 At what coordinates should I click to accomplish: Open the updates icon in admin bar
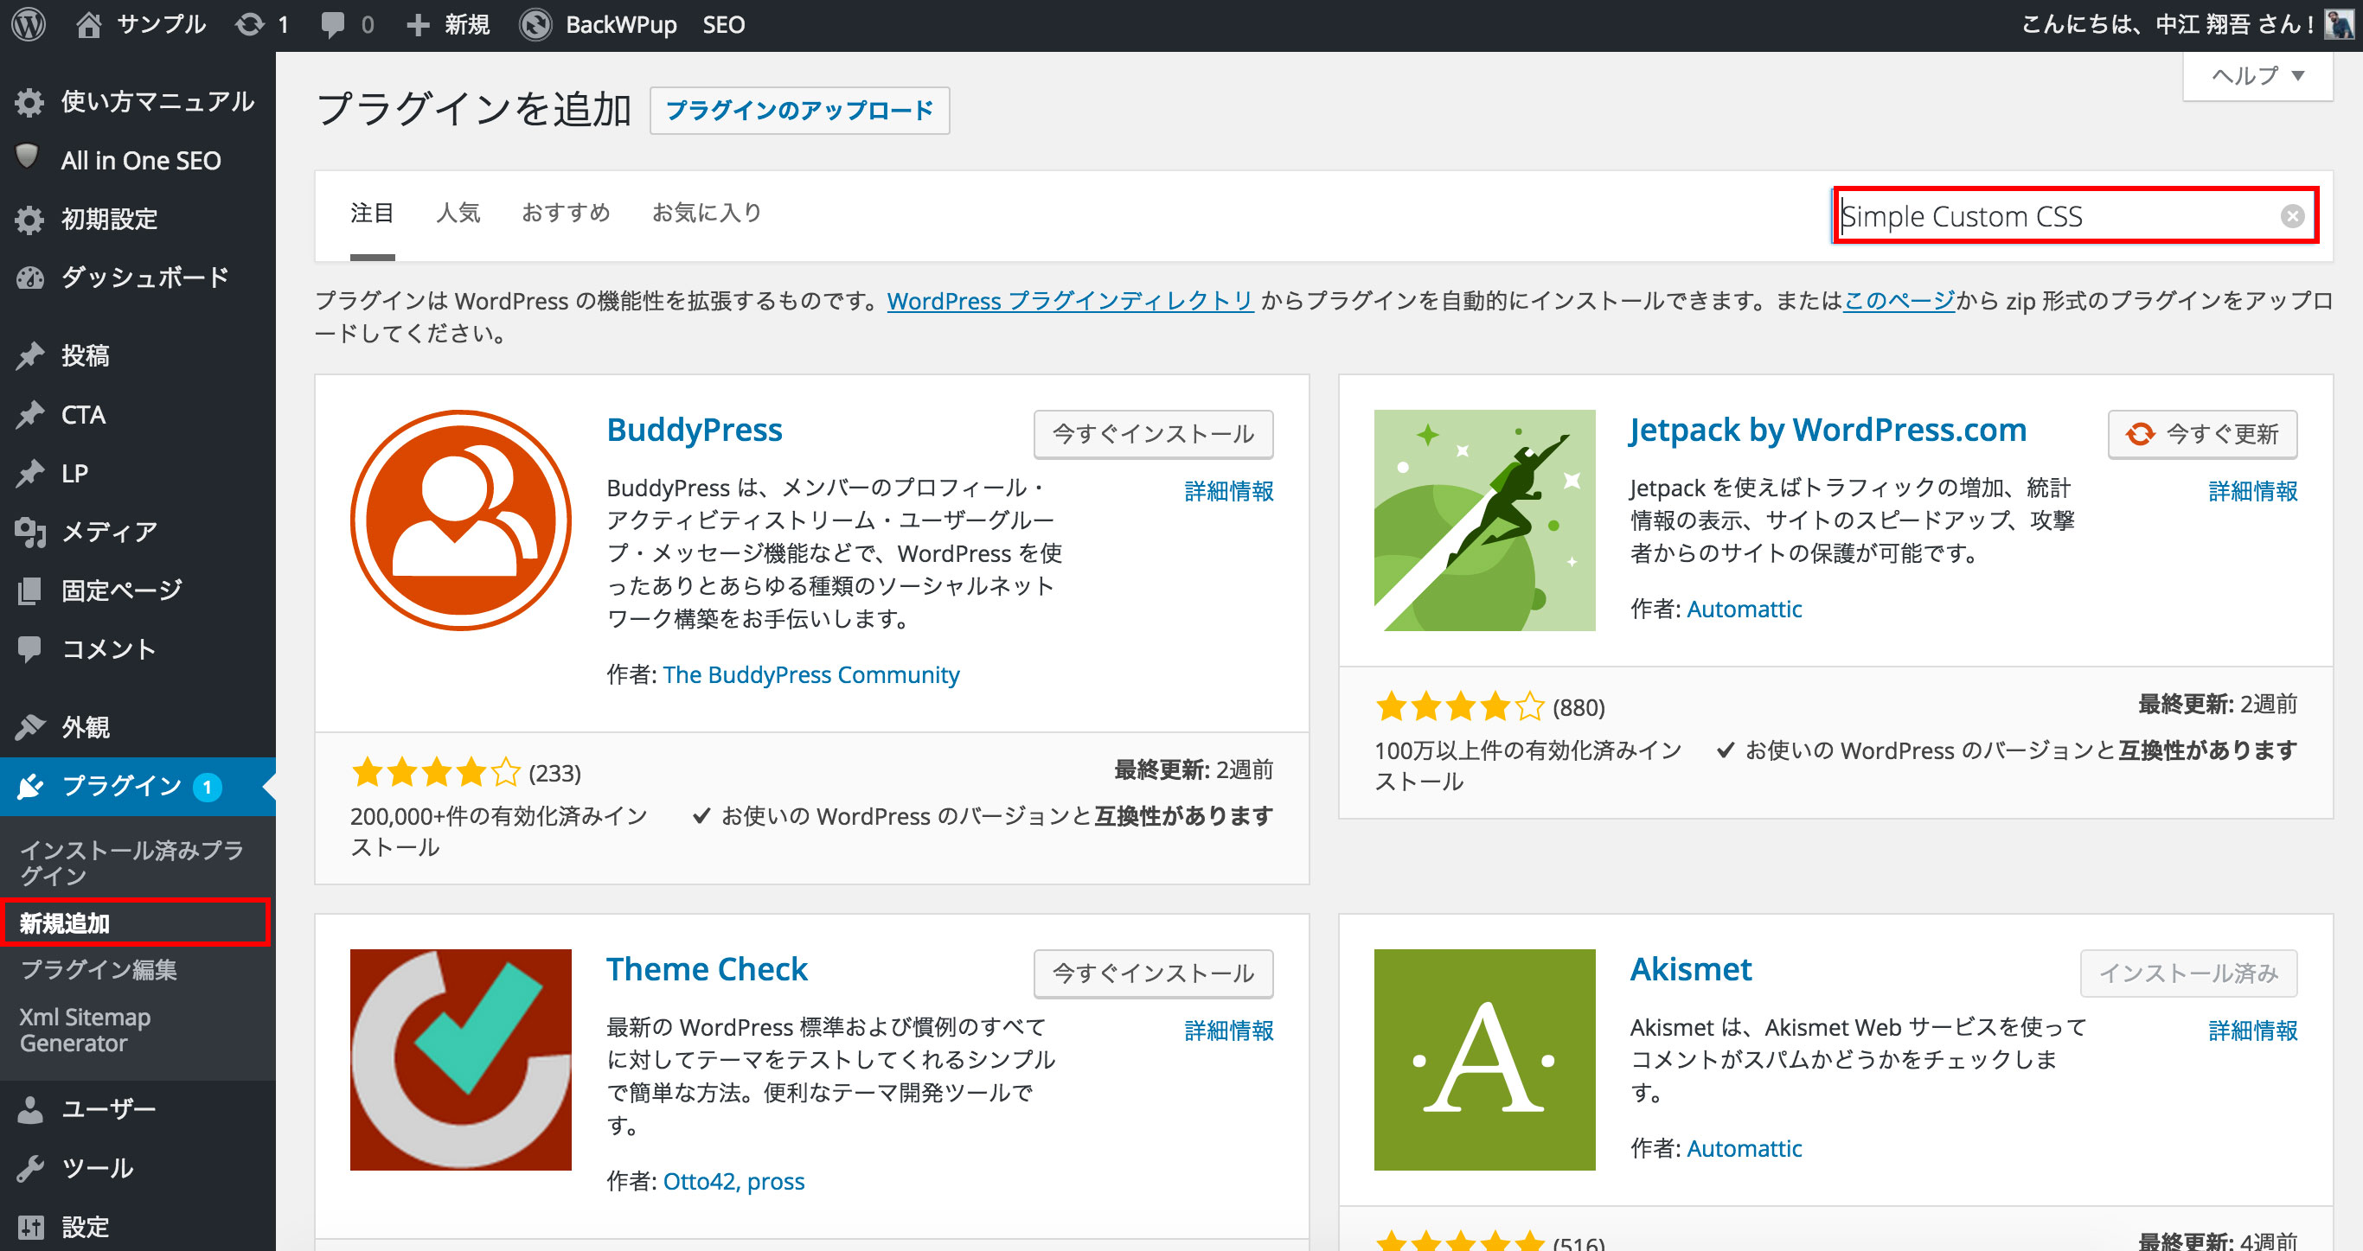click(249, 25)
